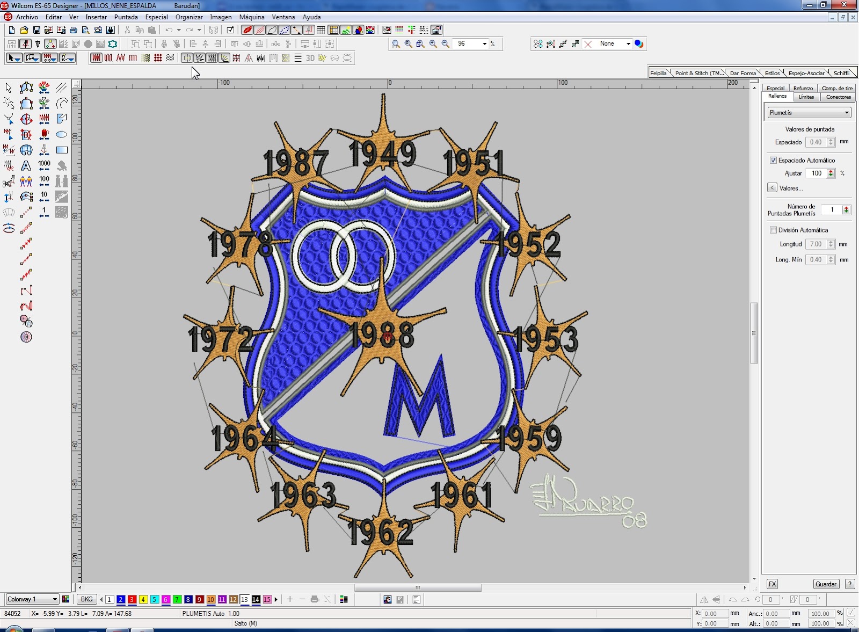Switch to the Conectores tab
The image size is (859, 632).
pyautogui.click(x=838, y=97)
